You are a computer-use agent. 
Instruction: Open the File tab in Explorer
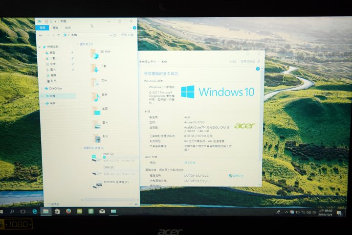pyautogui.click(x=42, y=27)
